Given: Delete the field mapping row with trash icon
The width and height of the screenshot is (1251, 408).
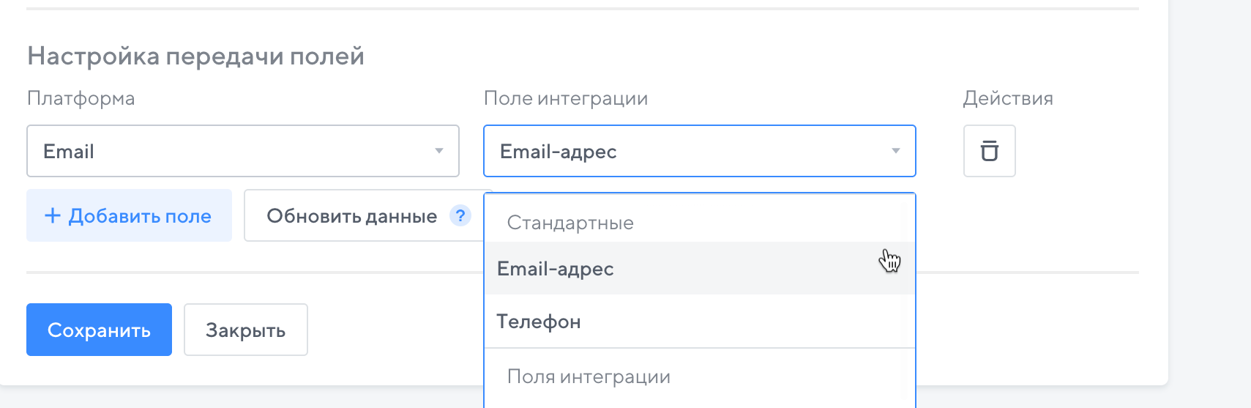Looking at the screenshot, I should [989, 151].
